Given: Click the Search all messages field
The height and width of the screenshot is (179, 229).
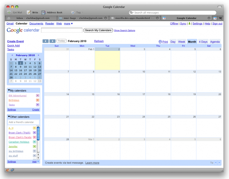Looking at the screenshot, I should pyautogui.click(x=172, y=13).
